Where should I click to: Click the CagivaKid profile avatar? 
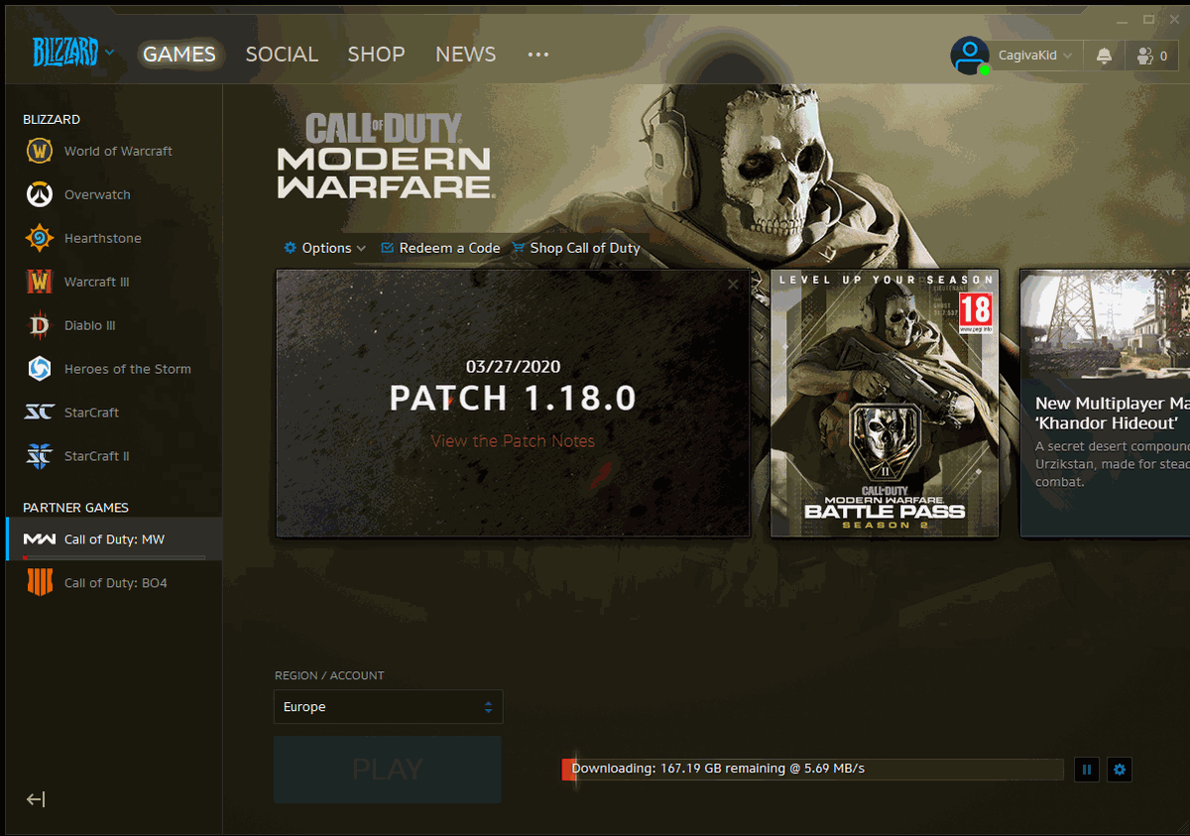(x=969, y=56)
